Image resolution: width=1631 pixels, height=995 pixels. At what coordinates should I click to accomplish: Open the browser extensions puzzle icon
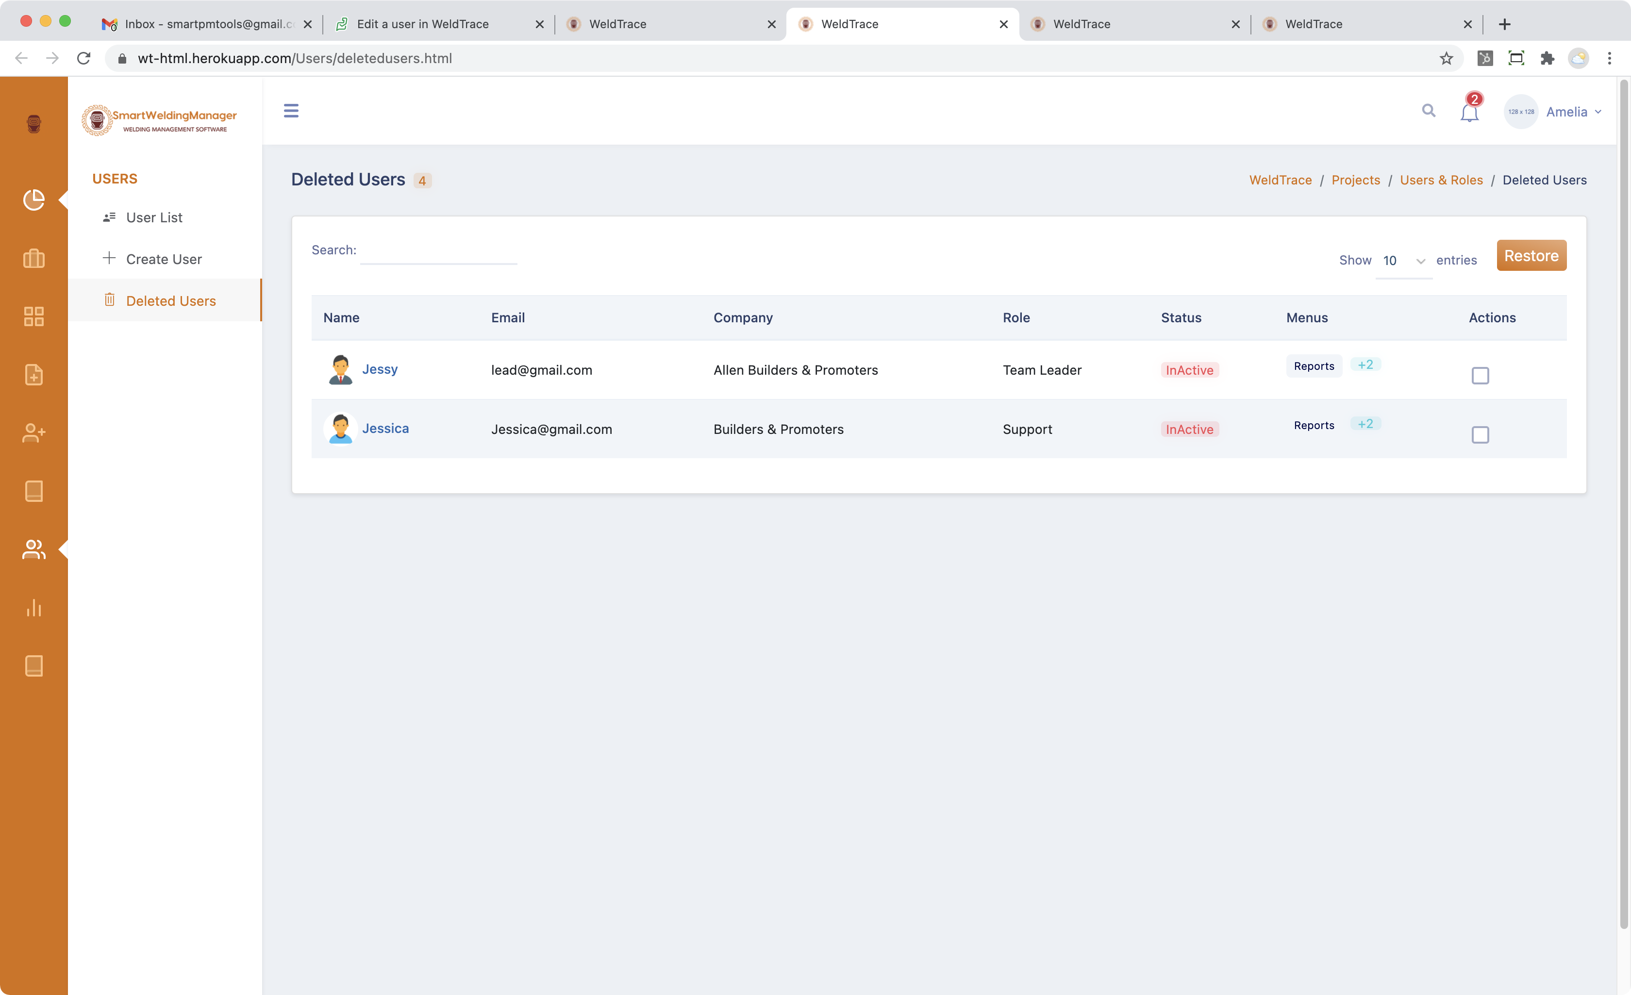(x=1547, y=58)
